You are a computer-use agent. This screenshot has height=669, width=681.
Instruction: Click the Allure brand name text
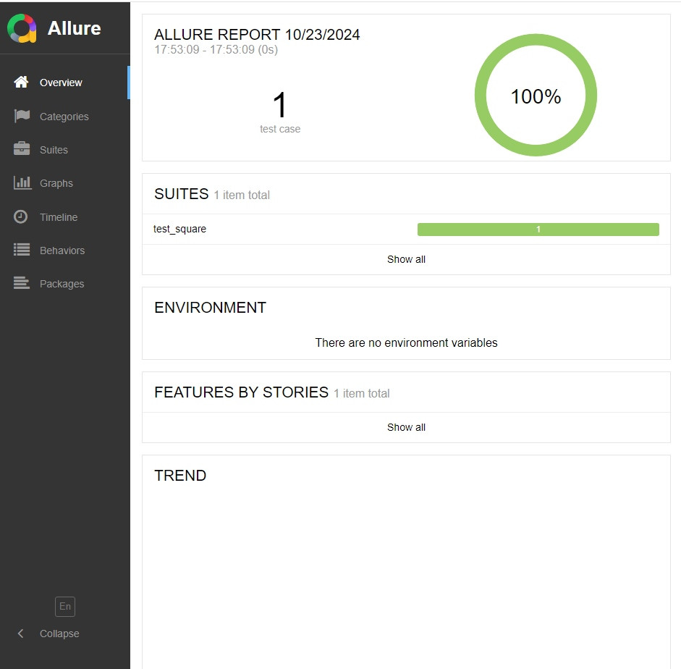click(75, 28)
